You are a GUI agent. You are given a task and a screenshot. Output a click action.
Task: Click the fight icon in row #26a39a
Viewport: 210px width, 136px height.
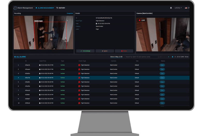pyautogui.click(x=79, y=86)
